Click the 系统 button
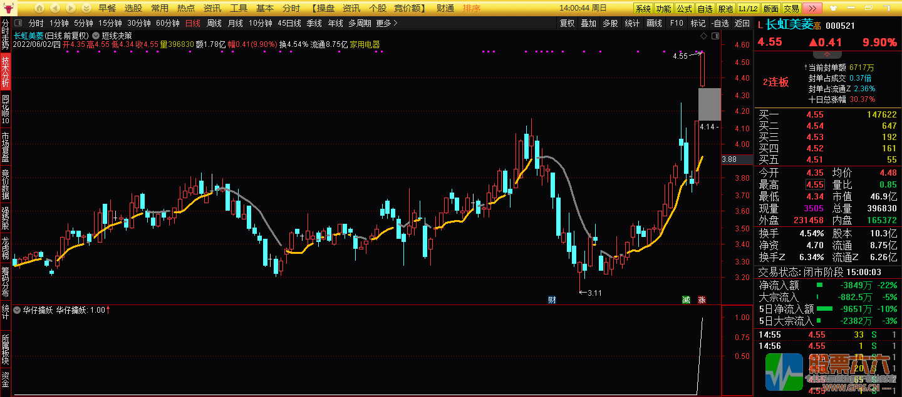The image size is (902, 397). [643, 9]
